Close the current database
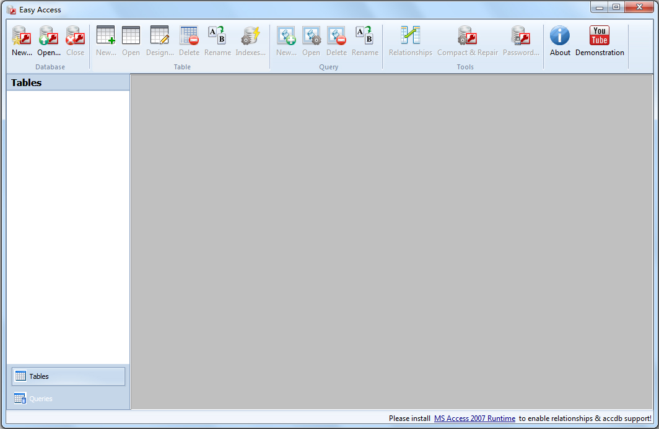Screen dimensions: 659x429 [x=75, y=41]
